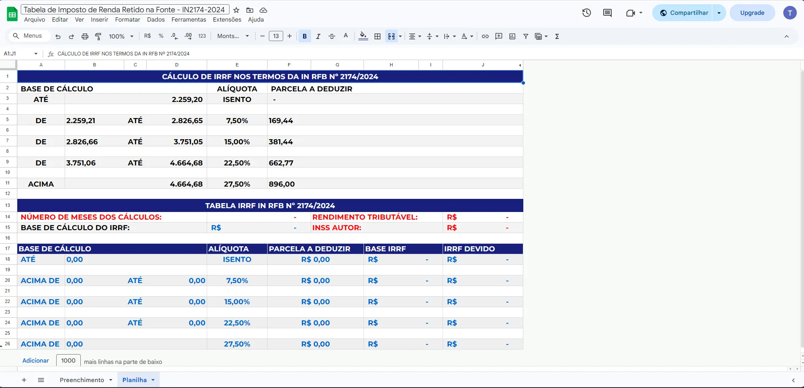Open vertical align dropdown
804x388 pixels.
(x=432, y=36)
